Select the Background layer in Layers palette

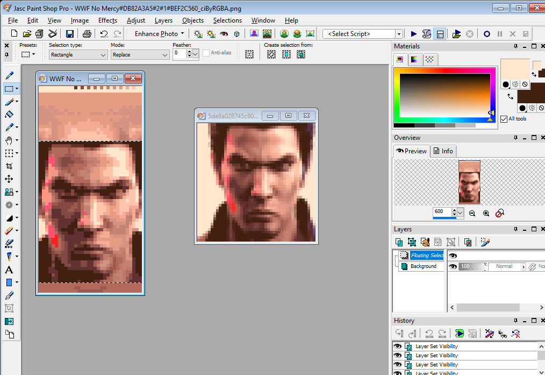pos(424,266)
